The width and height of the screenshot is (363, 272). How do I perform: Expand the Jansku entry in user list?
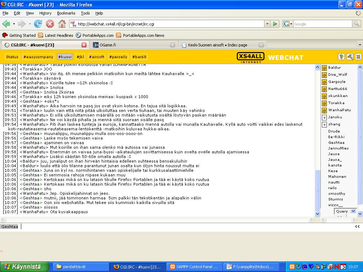324,117
